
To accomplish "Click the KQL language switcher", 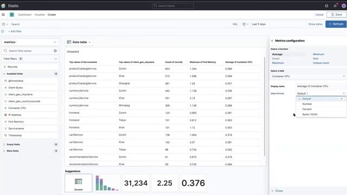I will click(x=235, y=24).
